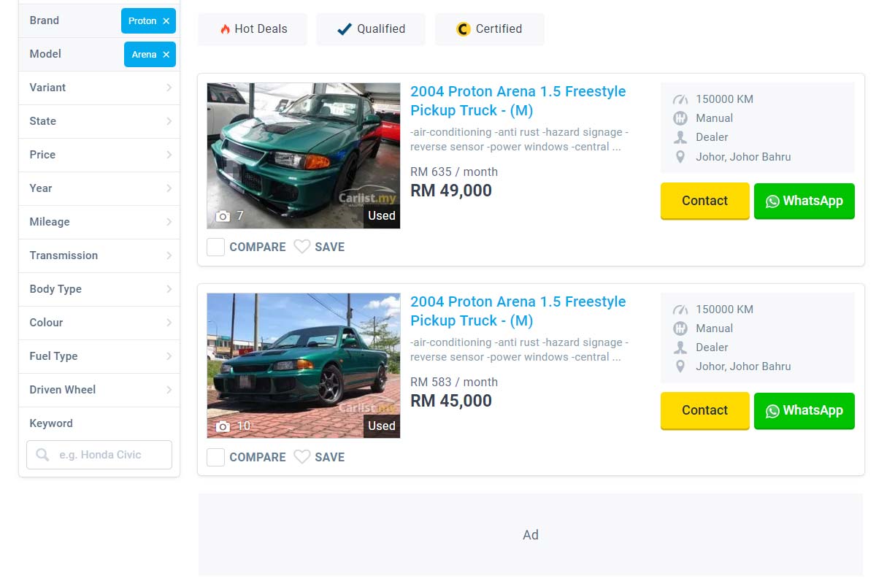
Task: Click the Hot Deals flame icon
Action: tap(225, 29)
